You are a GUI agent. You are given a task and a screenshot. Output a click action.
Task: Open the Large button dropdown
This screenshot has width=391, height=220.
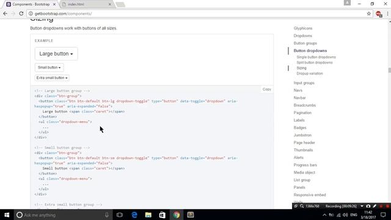[56, 54]
